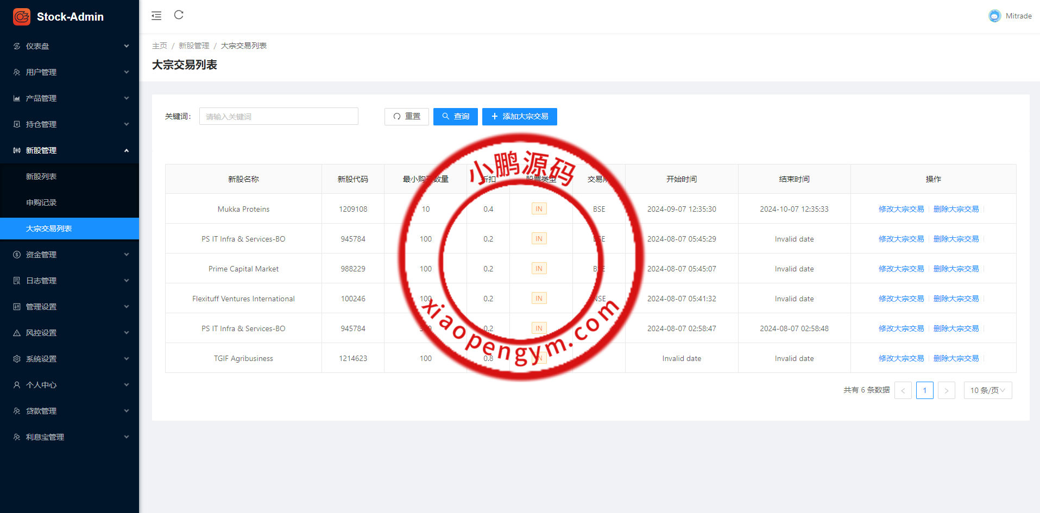Collapse the 新股管理 submenu
1040x513 pixels.
point(70,150)
